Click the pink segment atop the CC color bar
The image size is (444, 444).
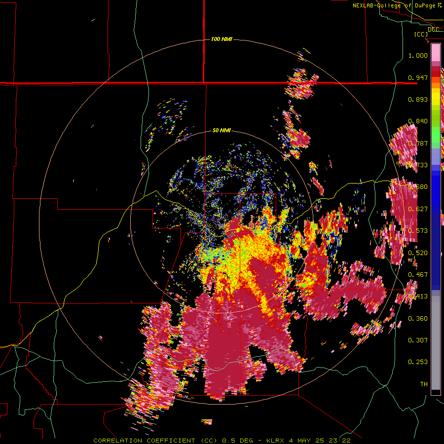[436, 53]
